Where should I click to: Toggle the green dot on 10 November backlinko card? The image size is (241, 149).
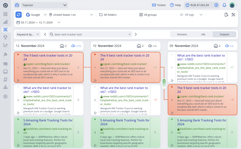coord(95,119)
